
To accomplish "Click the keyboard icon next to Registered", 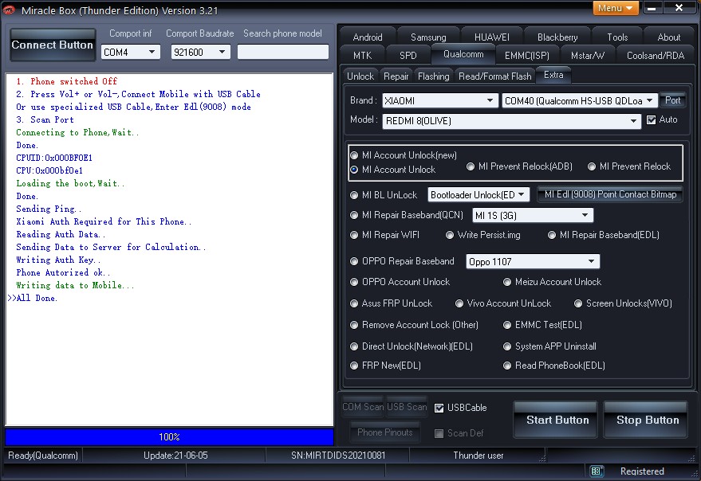I will (x=596, y=471).
